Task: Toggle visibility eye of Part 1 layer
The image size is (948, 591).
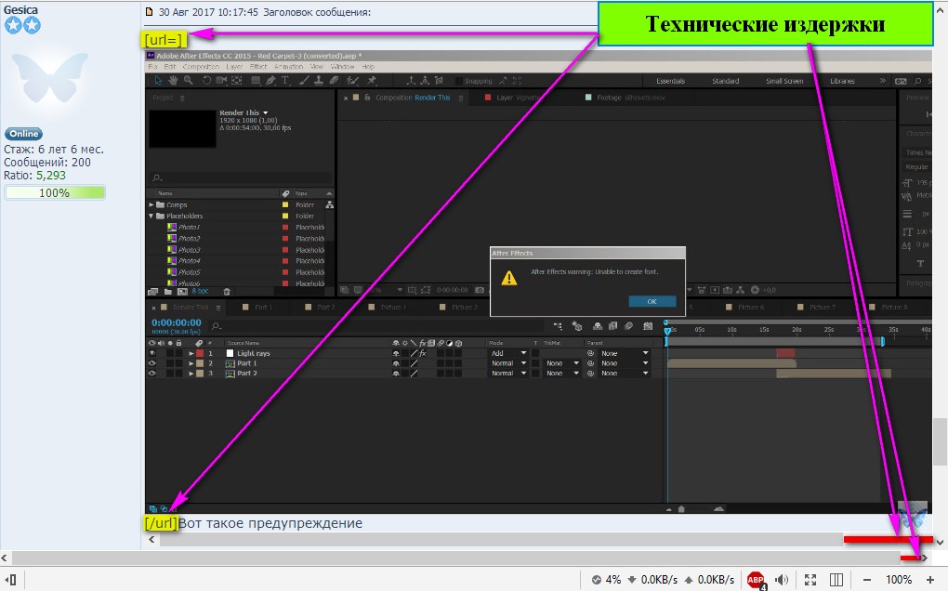Action: 152,363
